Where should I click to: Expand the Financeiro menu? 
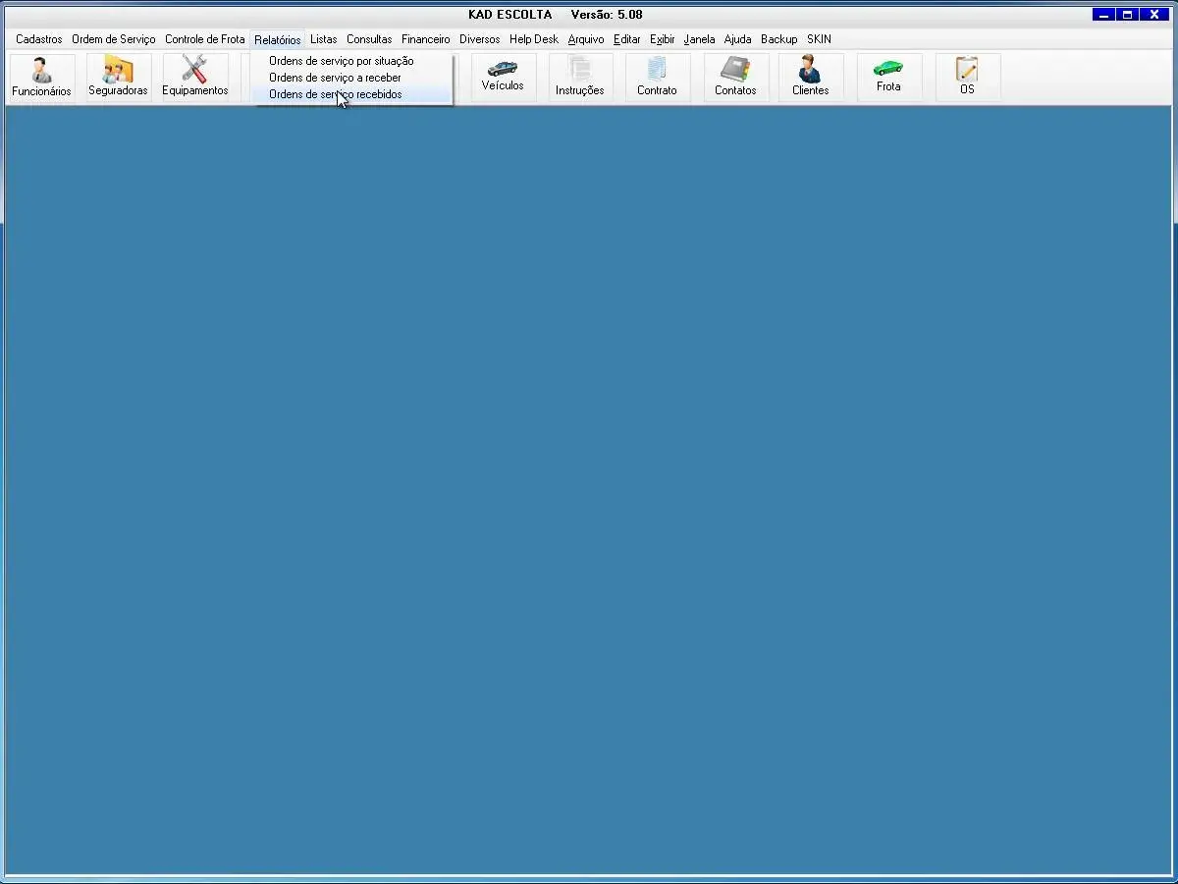coord(425,39)
